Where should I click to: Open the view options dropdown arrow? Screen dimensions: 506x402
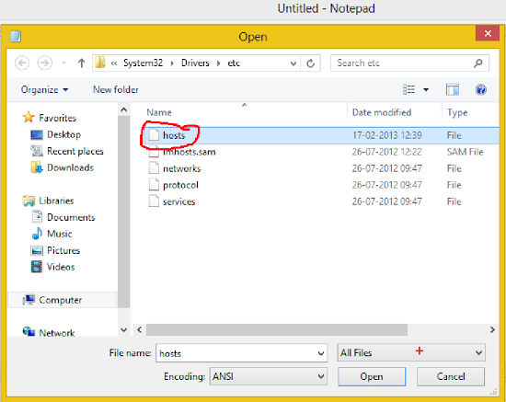pyautogui.click(x=426, y=90)
